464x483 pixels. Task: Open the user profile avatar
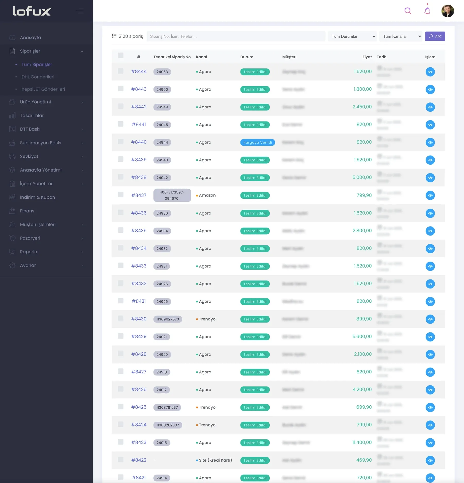pos(448,11)
